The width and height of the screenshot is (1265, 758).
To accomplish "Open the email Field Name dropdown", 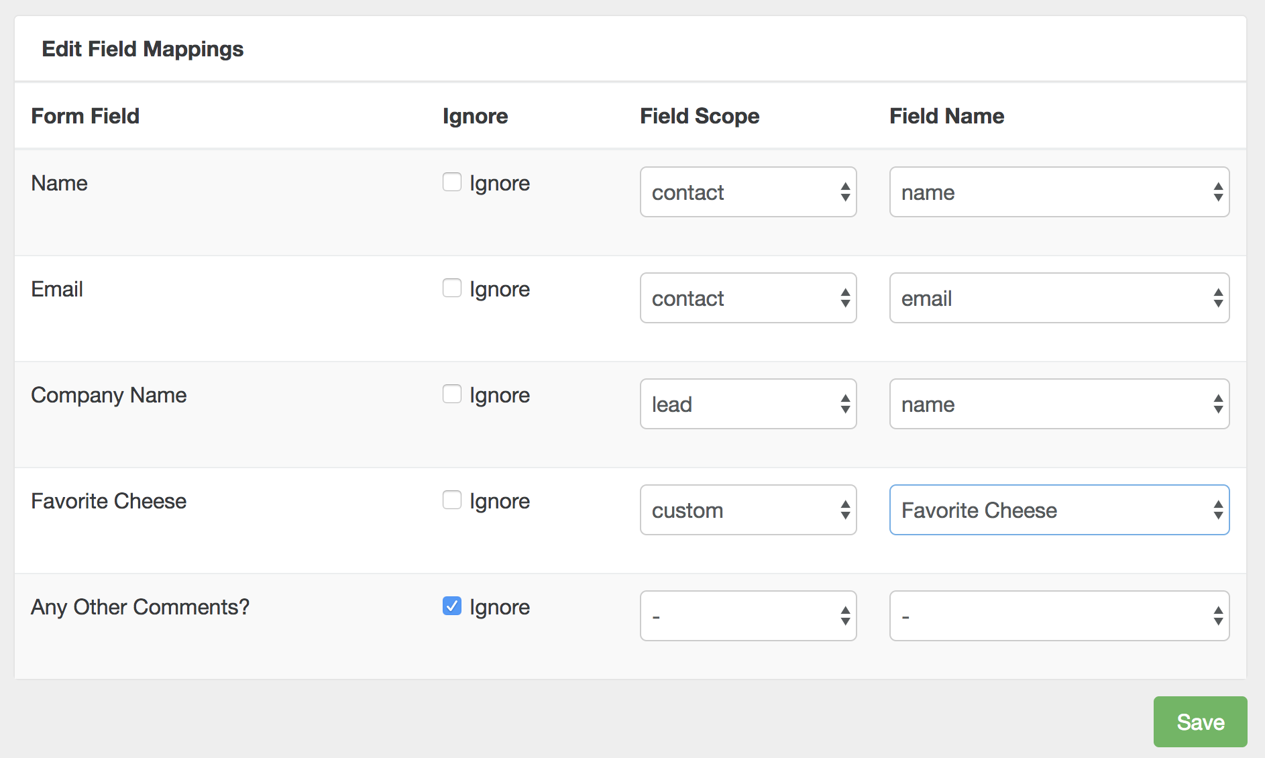I will coord(1059,298).
